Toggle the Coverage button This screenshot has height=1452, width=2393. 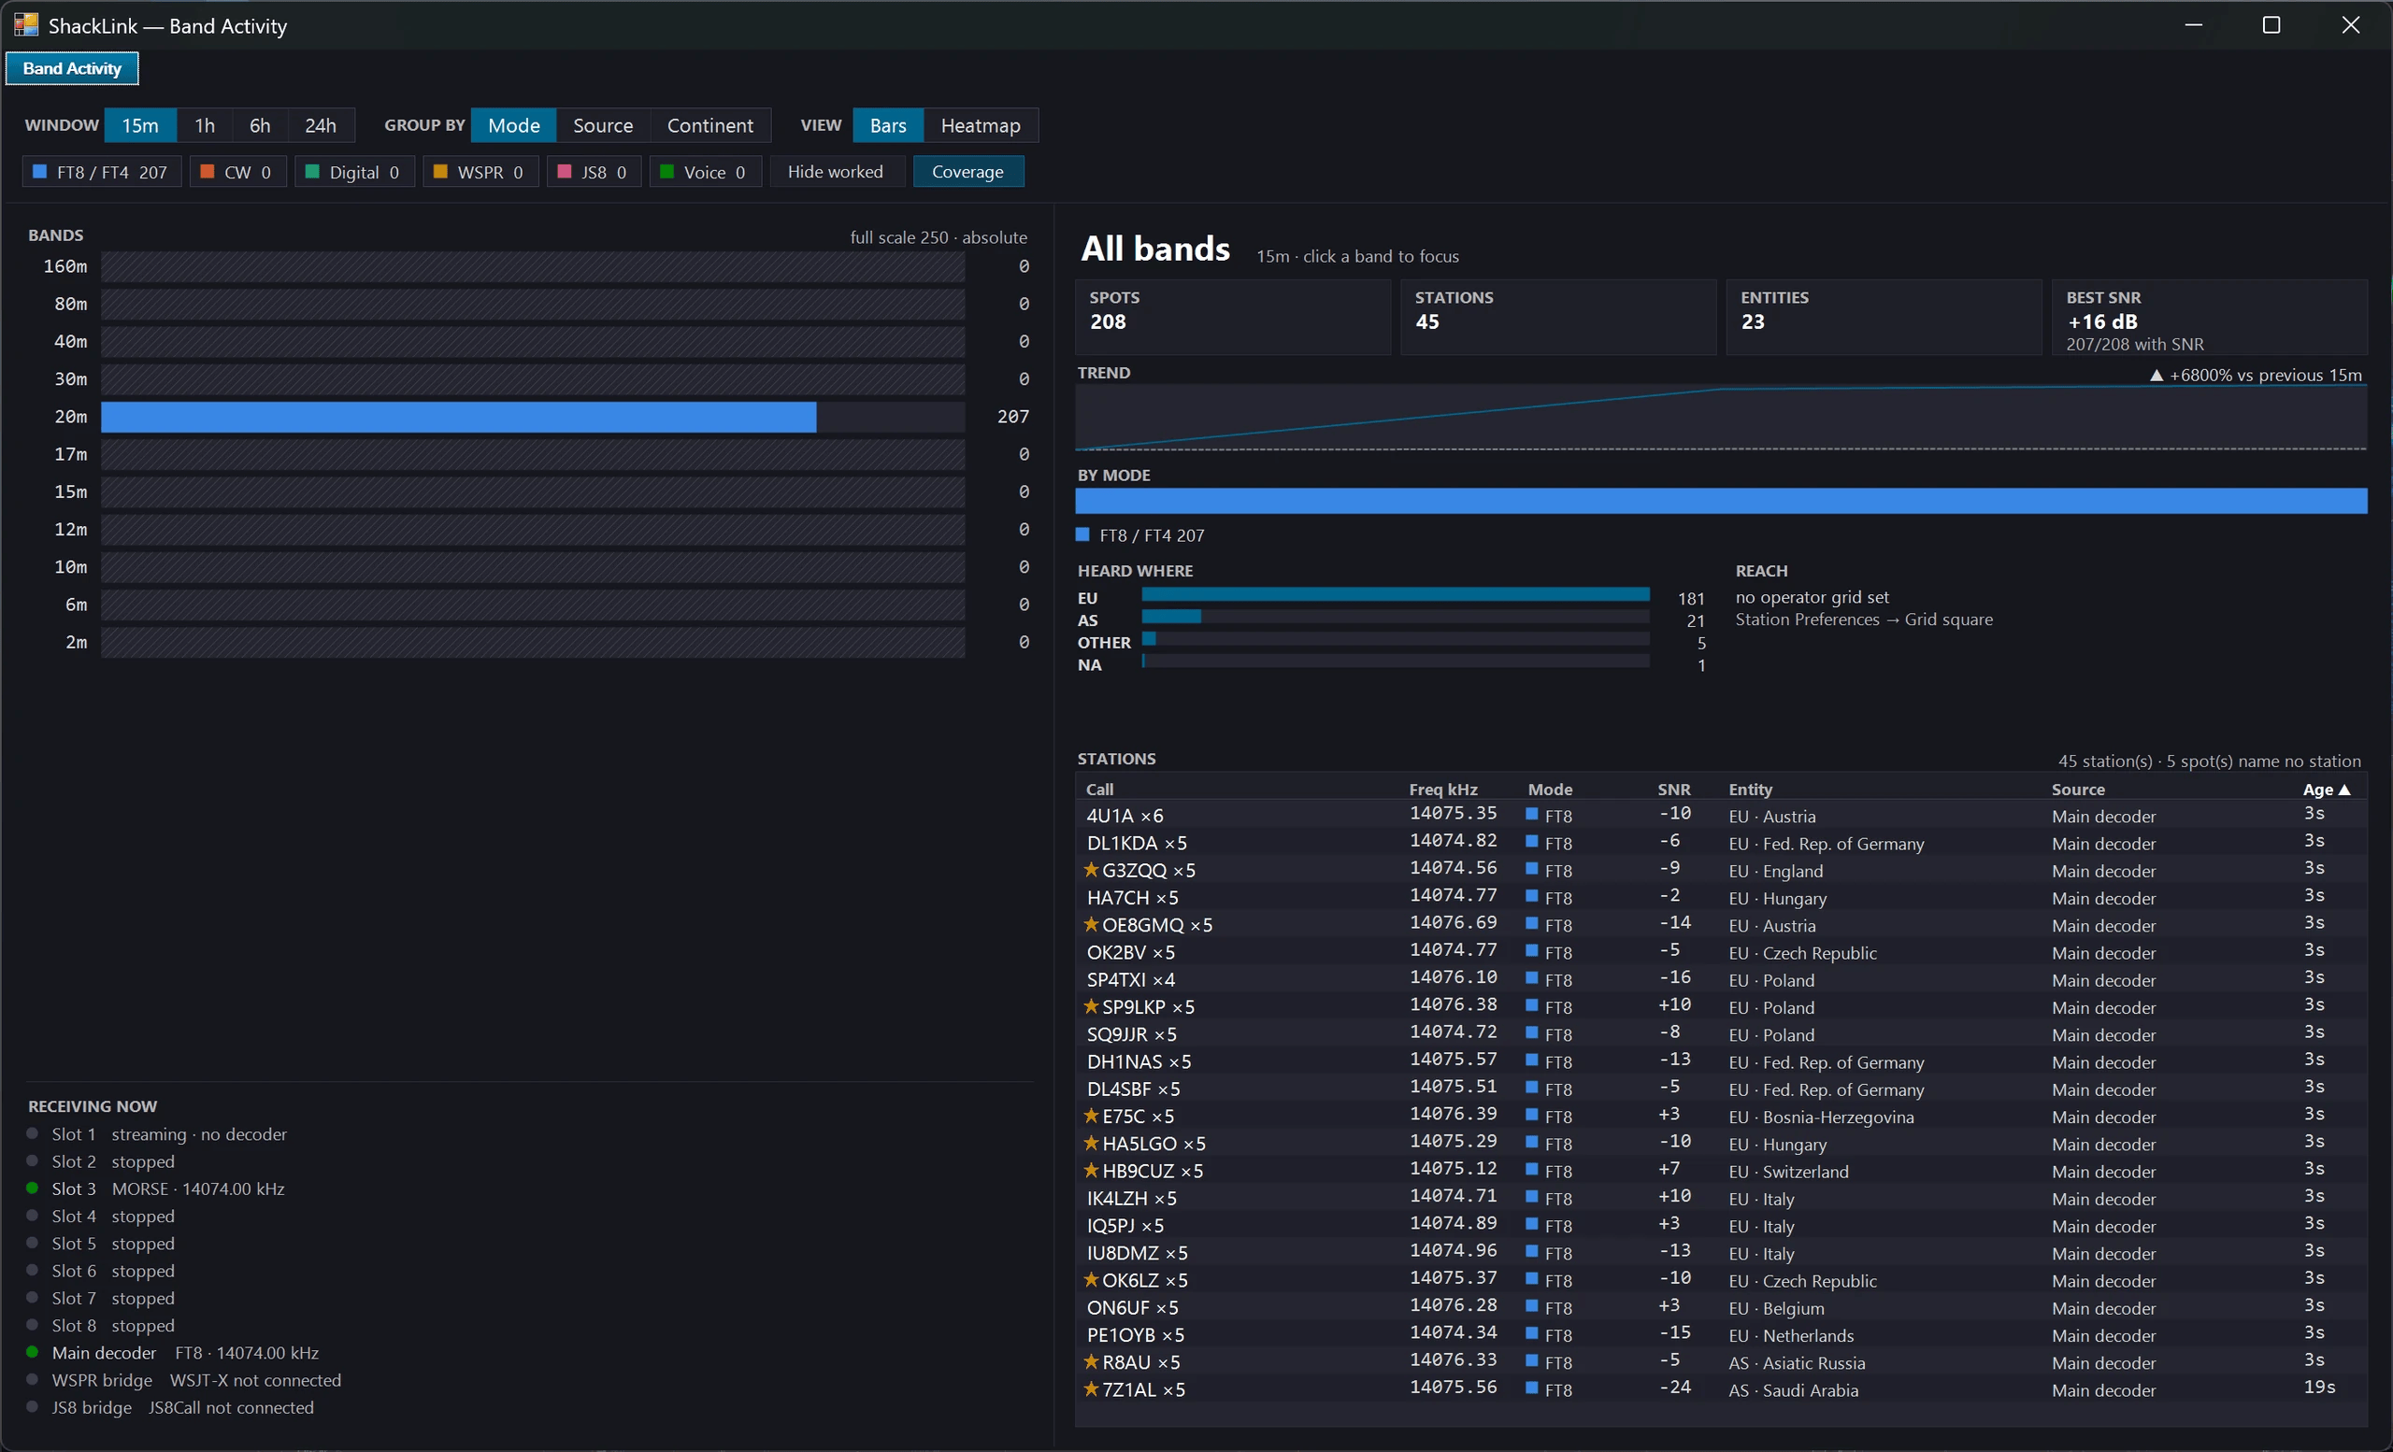pyautogui.click(x=968, y=172)
